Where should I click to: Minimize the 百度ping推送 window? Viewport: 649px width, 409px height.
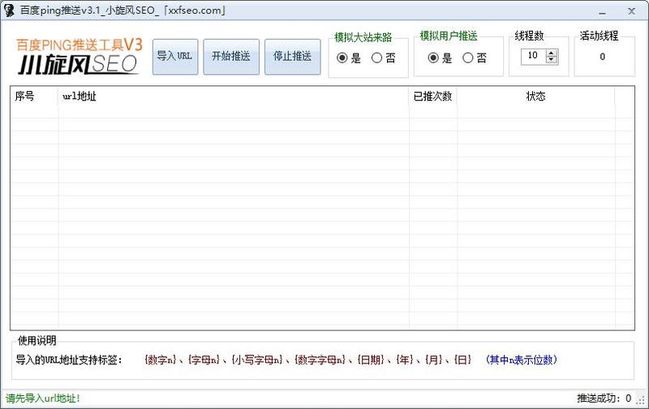click(x=603, y=10)
